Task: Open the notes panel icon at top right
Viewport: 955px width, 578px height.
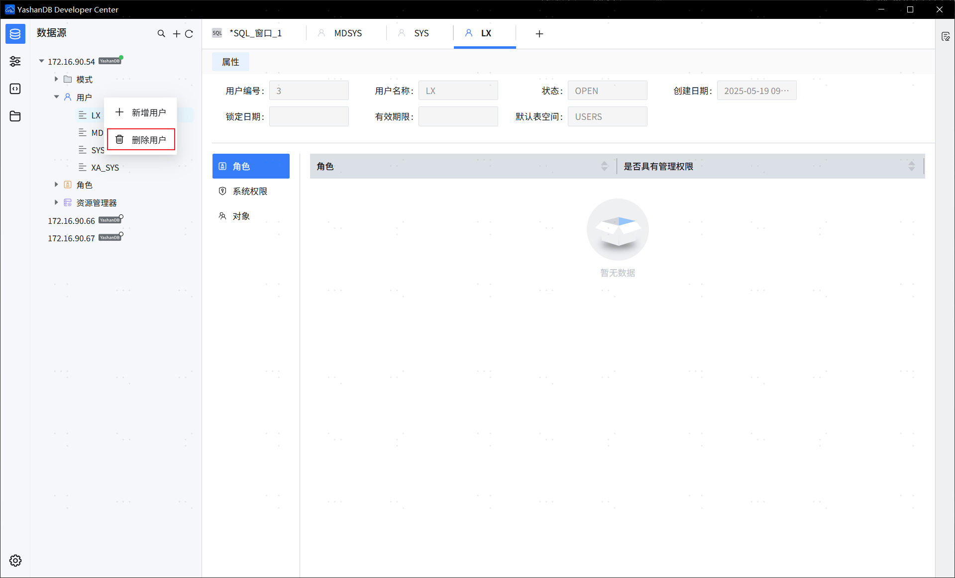Action: [946, 37]
